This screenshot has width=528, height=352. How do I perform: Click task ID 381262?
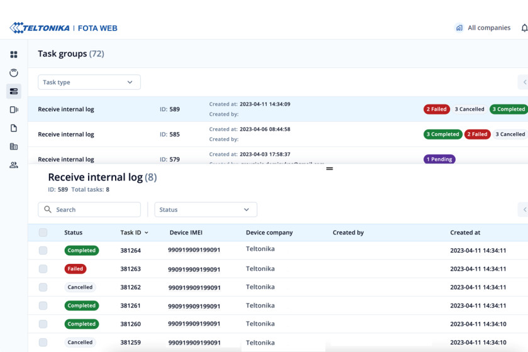tap(131, 287)
